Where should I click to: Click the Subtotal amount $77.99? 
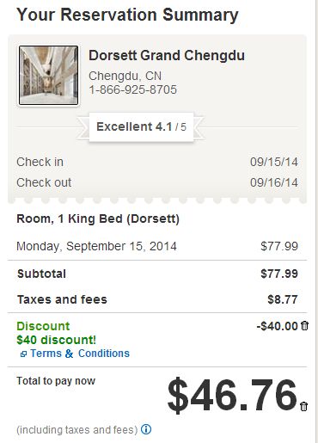coord(279,274)
